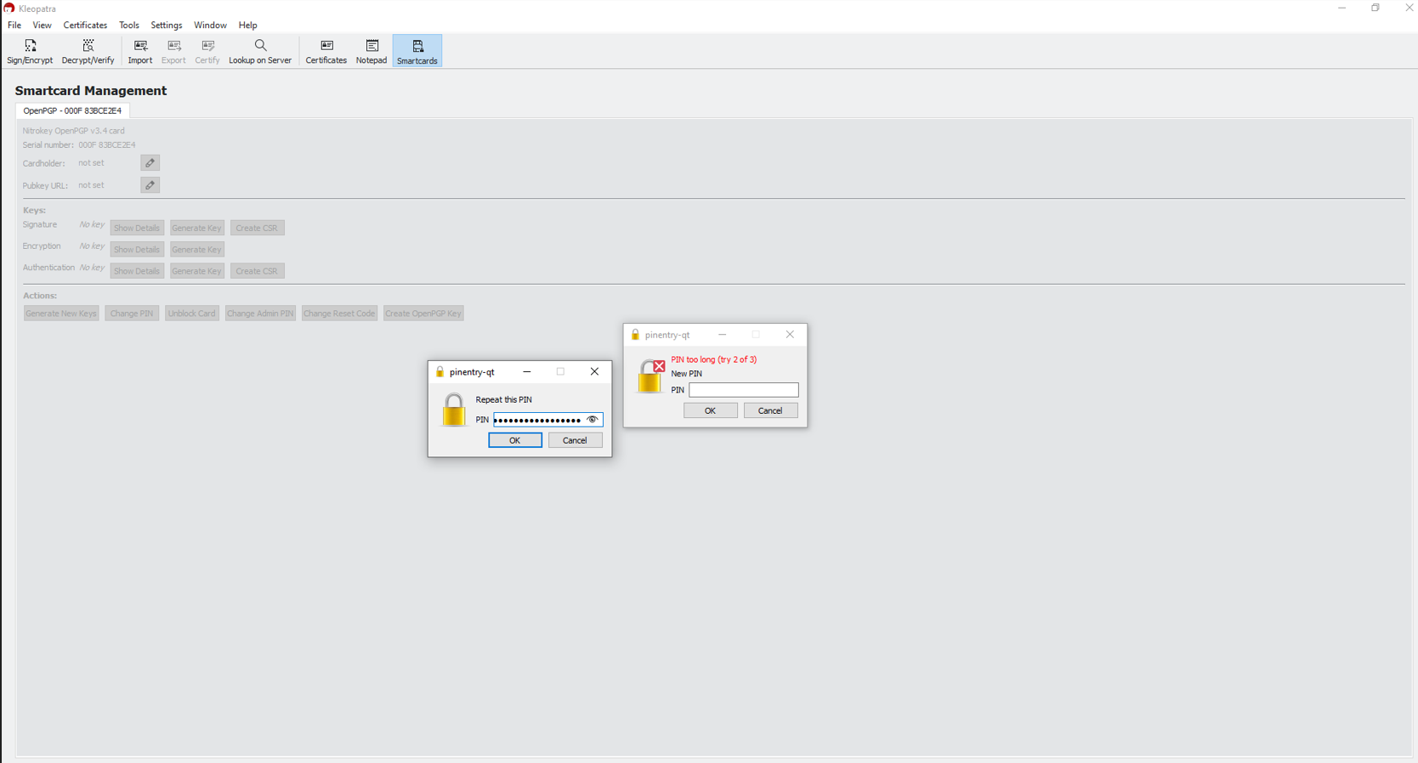The height and width of the screenshot is (763, 1418).
Task: Select the OpenPGP 000F 83BCE2E4 tab
Action: point(72,110)
